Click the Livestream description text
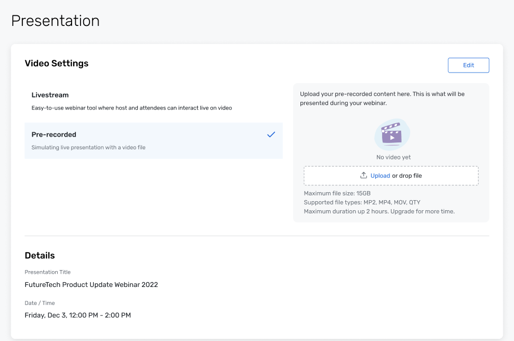This screenshot has width=514, height=341. [131, 108]
